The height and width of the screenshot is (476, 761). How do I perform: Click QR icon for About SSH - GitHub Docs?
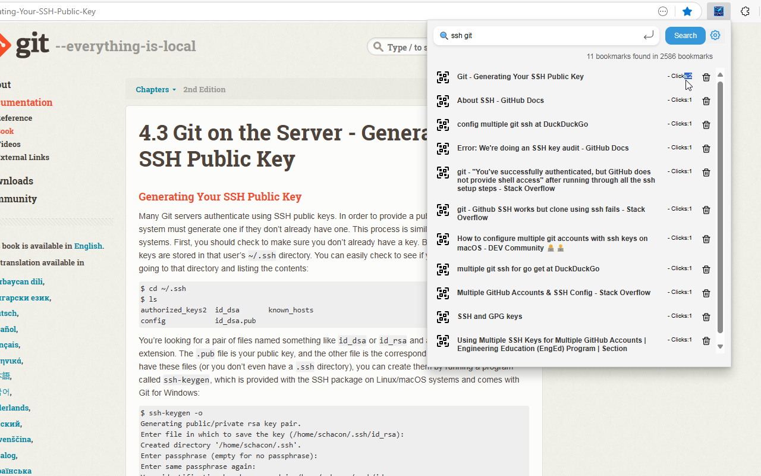443,101
